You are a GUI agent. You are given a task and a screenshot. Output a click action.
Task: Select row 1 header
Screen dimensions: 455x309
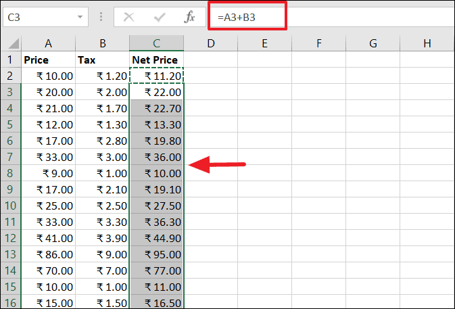(x=11, y=60)
